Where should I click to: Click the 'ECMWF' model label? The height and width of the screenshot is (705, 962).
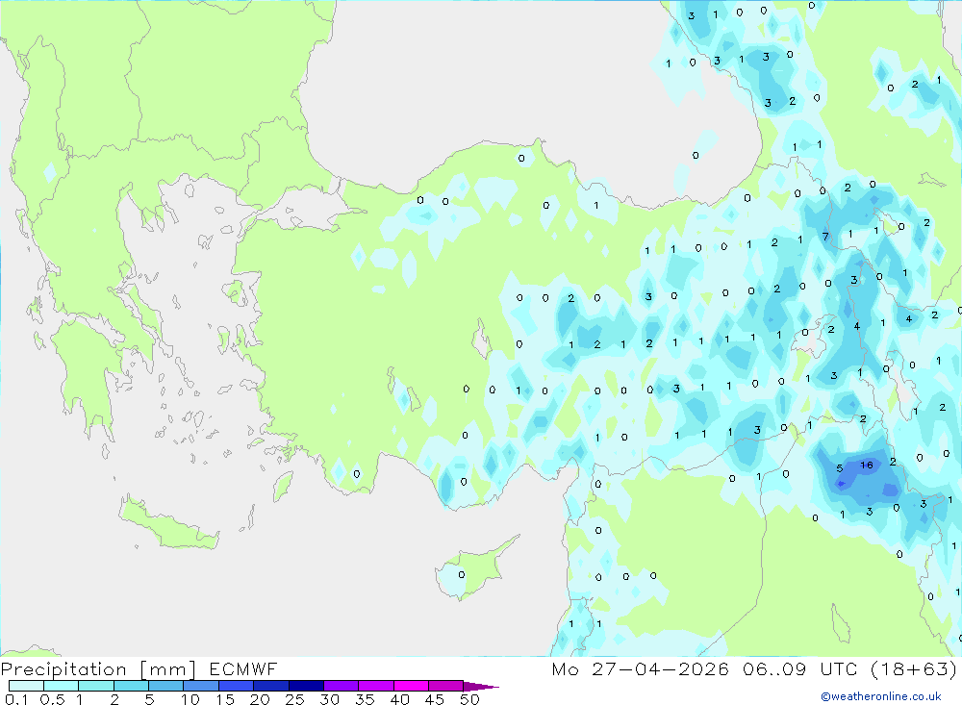pos(243,668)
